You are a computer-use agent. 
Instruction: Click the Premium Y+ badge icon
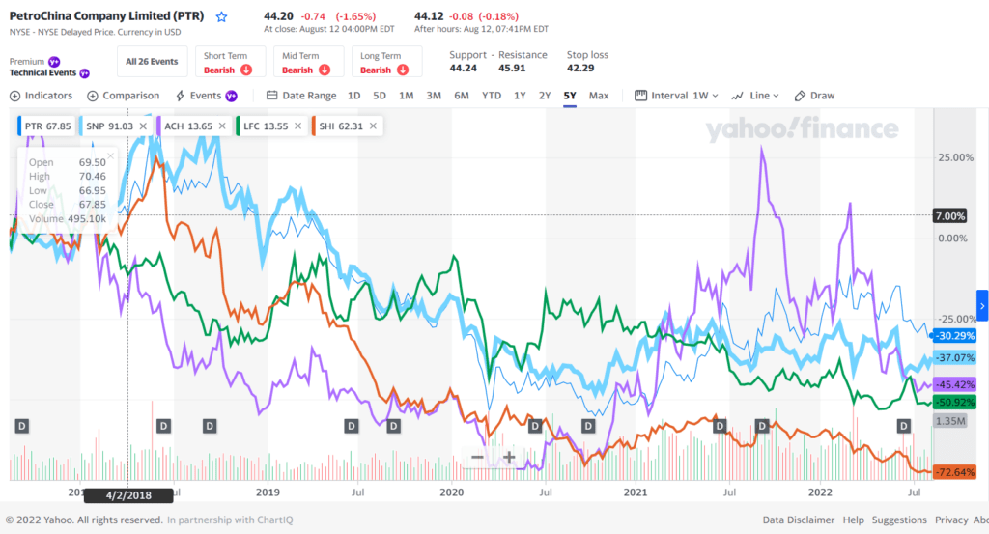pyautogui.click(x=54, y=61)
